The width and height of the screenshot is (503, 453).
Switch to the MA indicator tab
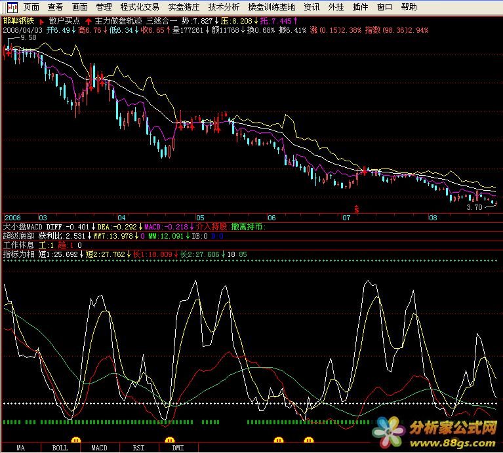(21, 448)
